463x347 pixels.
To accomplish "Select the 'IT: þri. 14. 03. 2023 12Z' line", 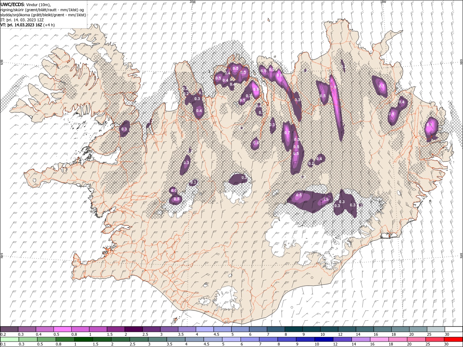I will click(22, 20).
